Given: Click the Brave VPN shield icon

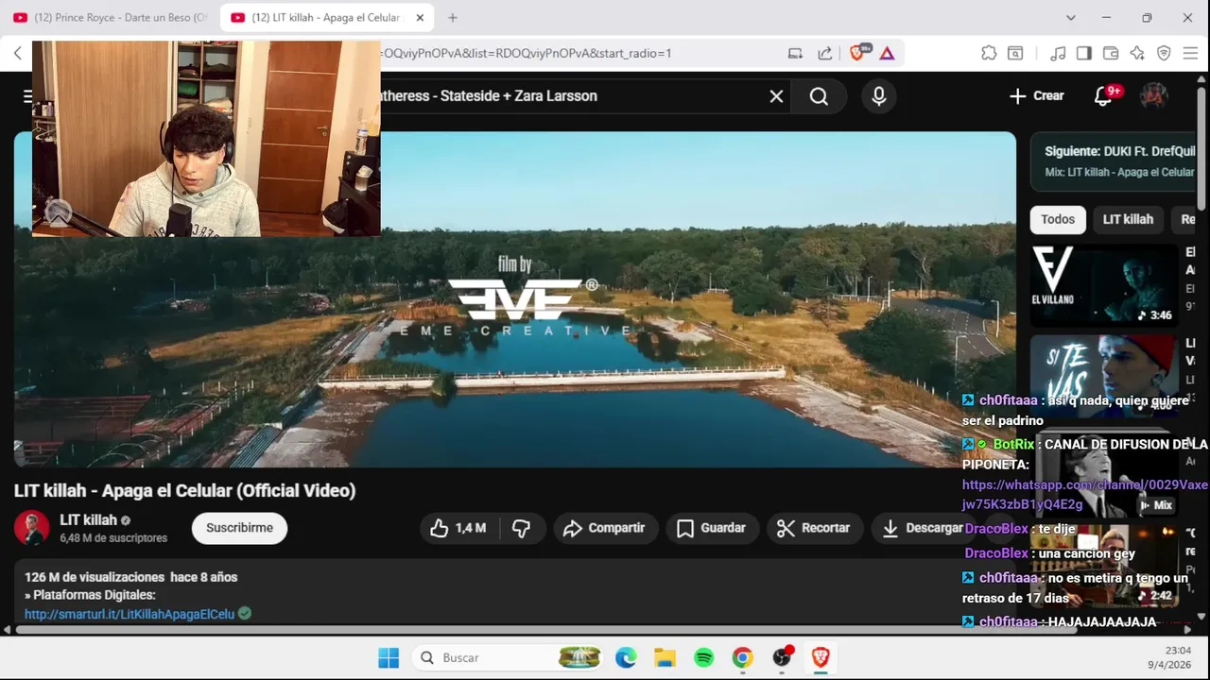Looking at the screenshot, I should click(x=1164, y=53).
